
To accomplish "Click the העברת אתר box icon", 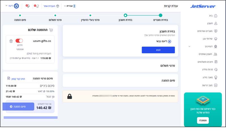I will pos(58,6).
